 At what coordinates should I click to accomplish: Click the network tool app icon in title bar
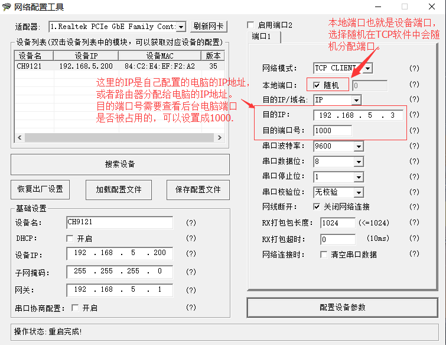click(6, 7)
